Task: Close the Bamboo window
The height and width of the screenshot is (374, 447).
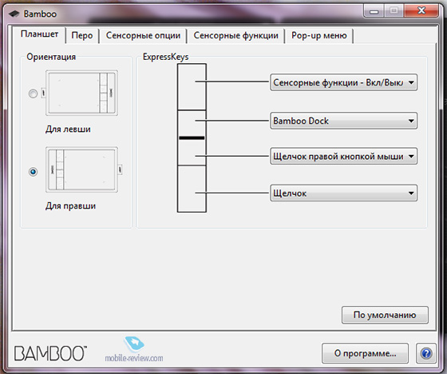Action: pos(421,11)
